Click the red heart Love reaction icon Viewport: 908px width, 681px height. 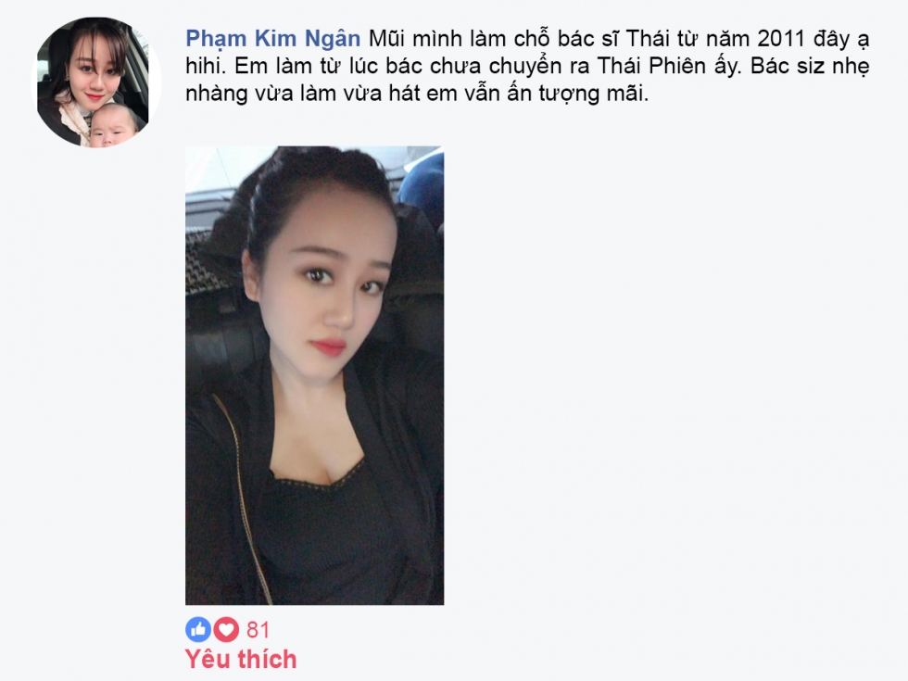pos(226,629)
